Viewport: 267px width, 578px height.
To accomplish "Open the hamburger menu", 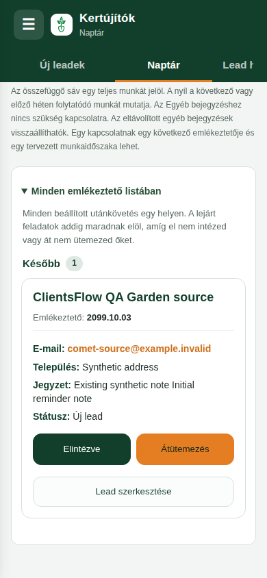I will [x=29, y=25].
